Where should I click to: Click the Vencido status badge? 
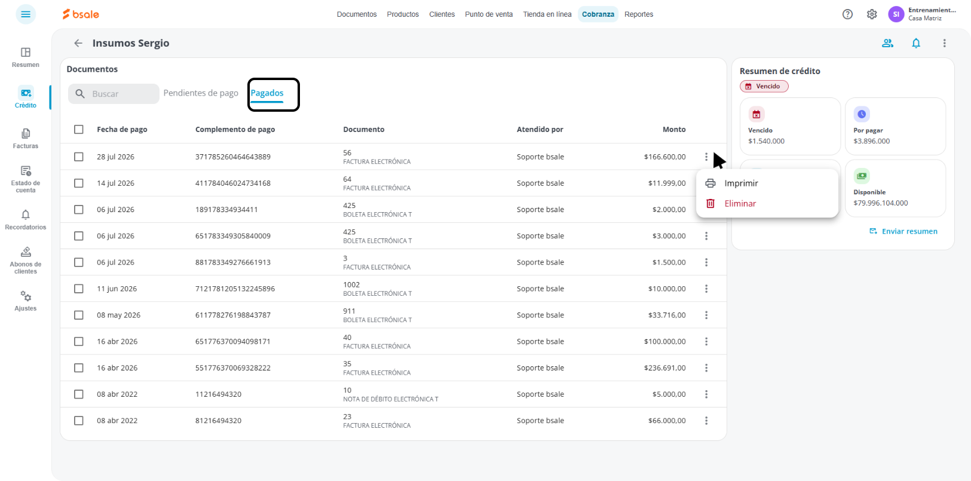[764, 86]
